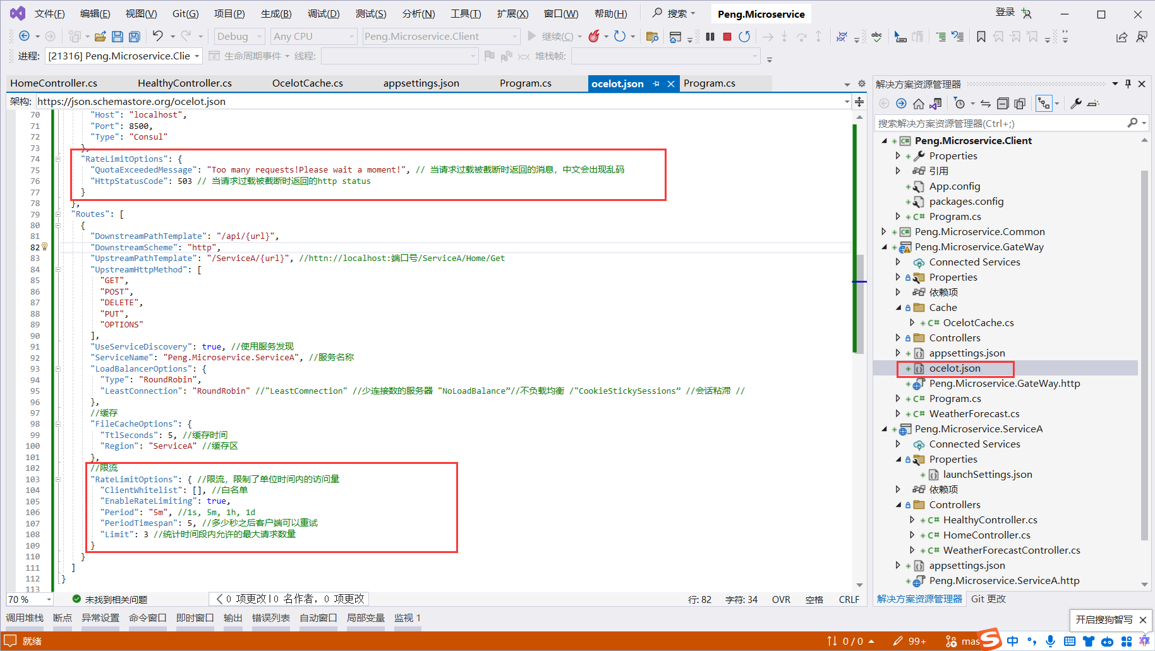This screenshot has width=1155, height=651.
Task: Click the Collapse All icon in Solution Explorer
Action: click(x=1003, y=104)
